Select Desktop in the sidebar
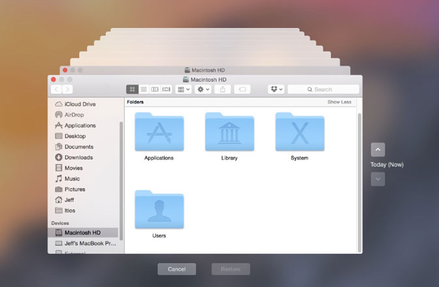The width and height of the screenshot is (439, 287). coord(83,136)
